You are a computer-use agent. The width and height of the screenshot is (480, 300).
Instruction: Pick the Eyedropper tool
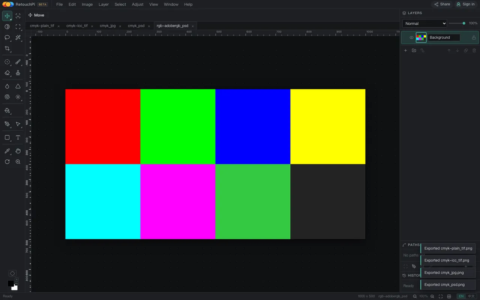pos(7,151)
